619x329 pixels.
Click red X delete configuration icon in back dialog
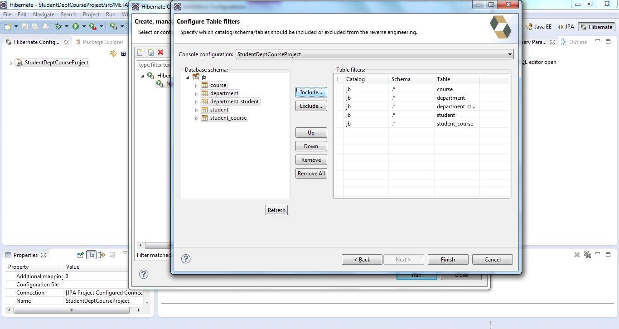[160, 53]
